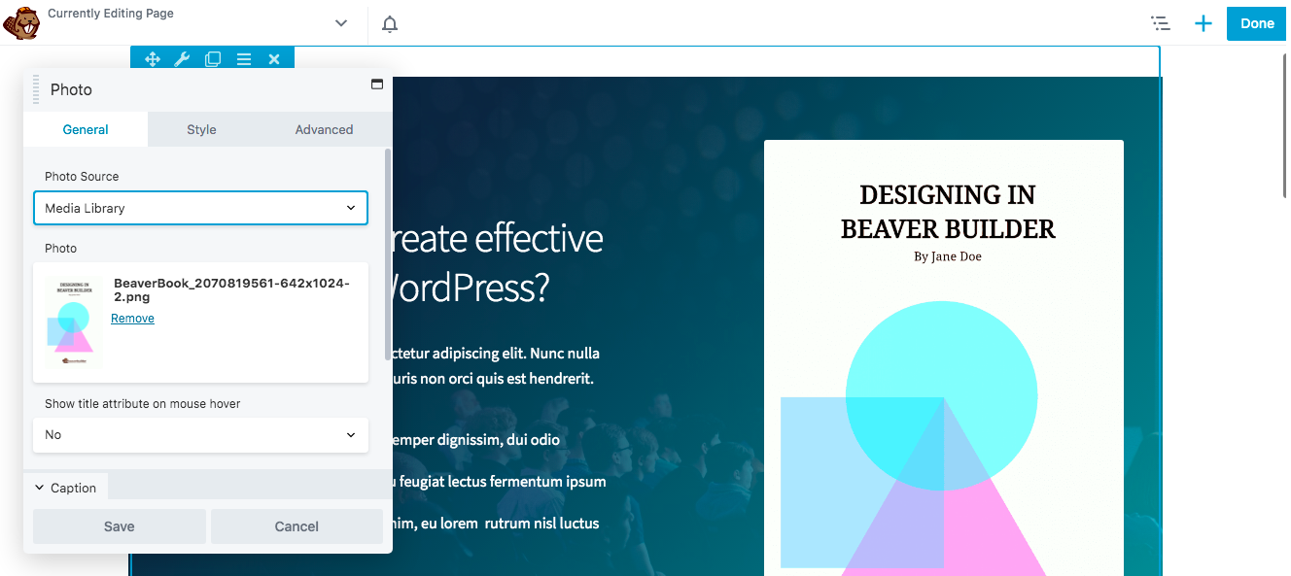The image size is (1291, 576).
Task: Duplicate the module using copy icon
Action: tap(213, 59)
